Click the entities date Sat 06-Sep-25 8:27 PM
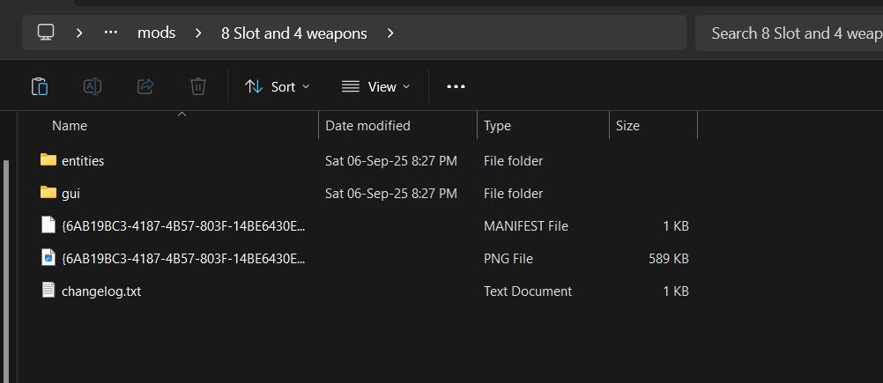This screenshot has height=383, width=883. (x=390, y=161)
